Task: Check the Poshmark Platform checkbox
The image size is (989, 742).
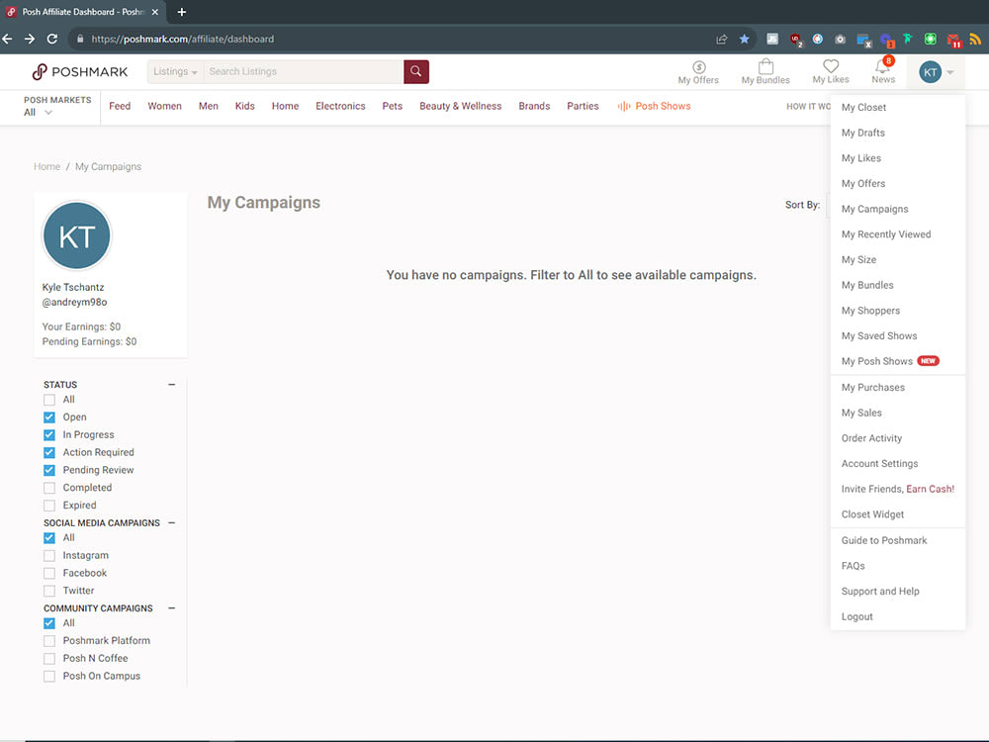Action: pos(49,640)
